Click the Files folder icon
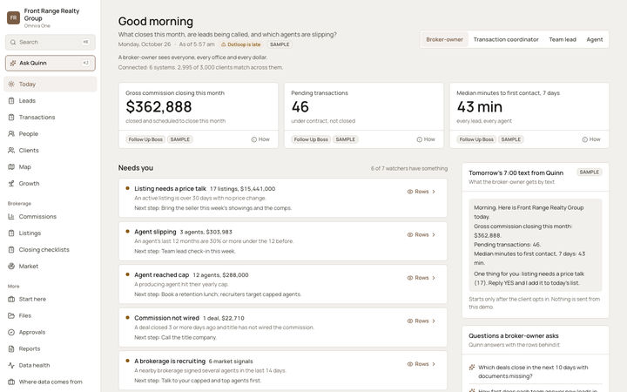 11,315
